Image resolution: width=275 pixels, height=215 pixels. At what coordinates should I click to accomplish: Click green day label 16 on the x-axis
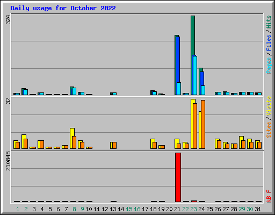click(137, 209)
